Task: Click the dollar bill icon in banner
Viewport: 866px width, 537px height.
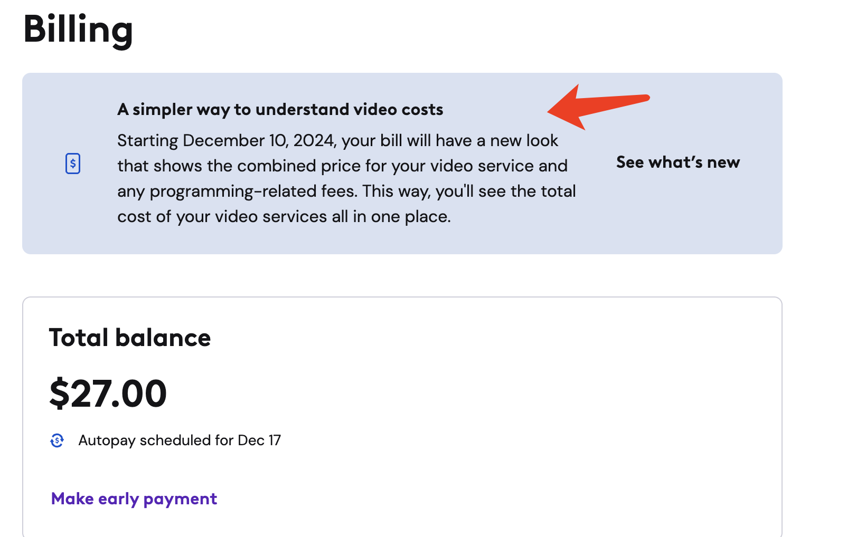Action: pos(73,164)
